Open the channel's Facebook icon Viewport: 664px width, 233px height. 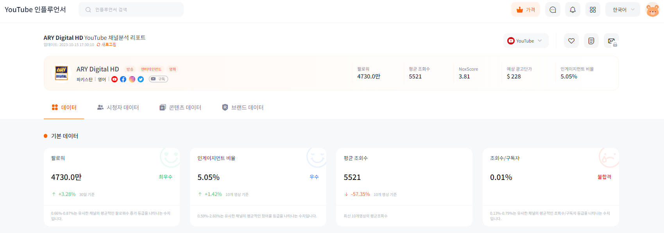[x=123, y=79]
